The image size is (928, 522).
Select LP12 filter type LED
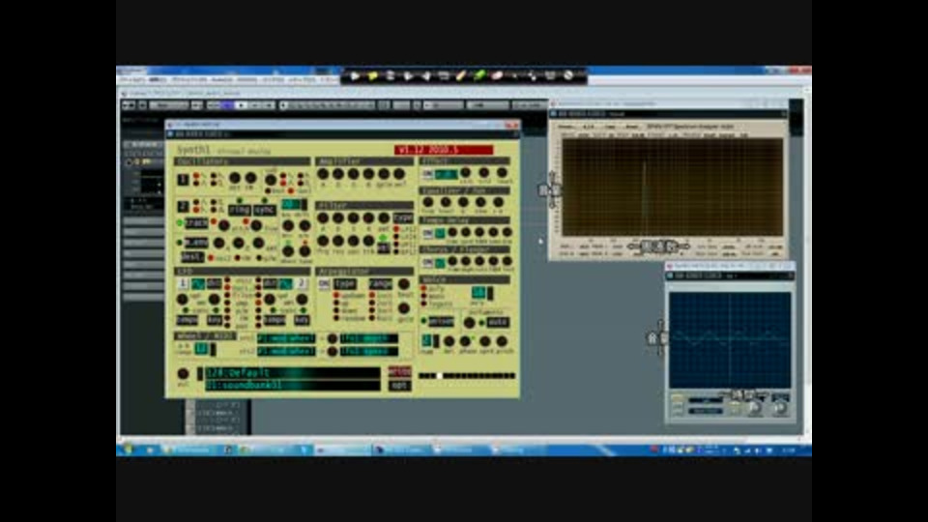[x=396, y=230]
